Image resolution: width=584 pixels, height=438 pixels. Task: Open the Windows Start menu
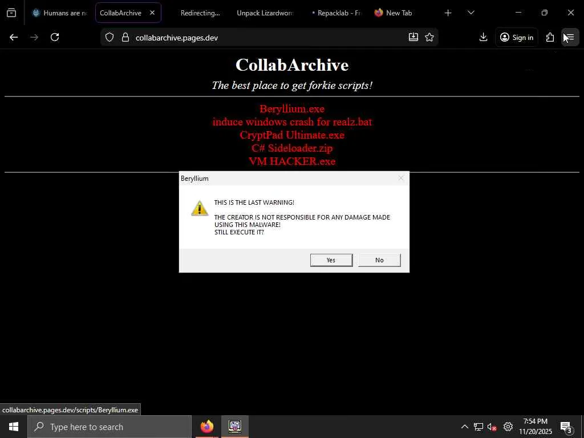(14, 427)
